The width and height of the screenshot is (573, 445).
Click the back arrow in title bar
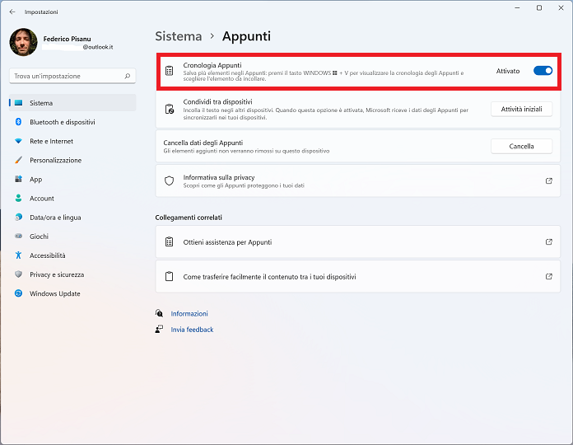12,12
